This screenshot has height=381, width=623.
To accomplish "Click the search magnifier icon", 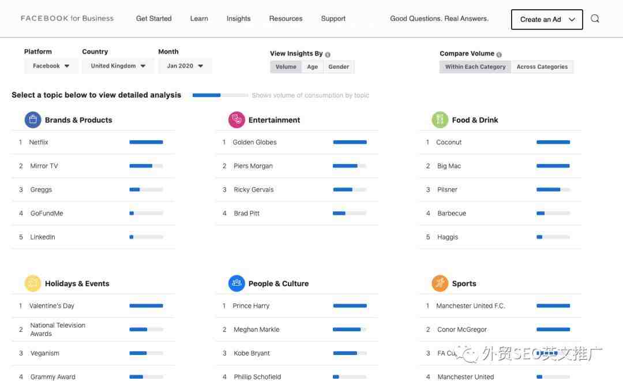I will point(595,18).
